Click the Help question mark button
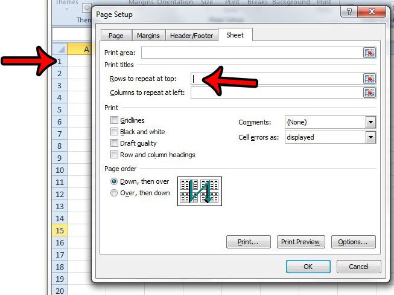 coord(349,11)
